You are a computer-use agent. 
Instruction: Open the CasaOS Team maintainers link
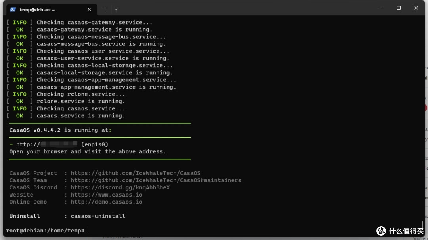click(156, 180)
